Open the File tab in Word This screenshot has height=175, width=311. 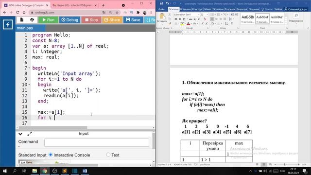pos(161,9)
